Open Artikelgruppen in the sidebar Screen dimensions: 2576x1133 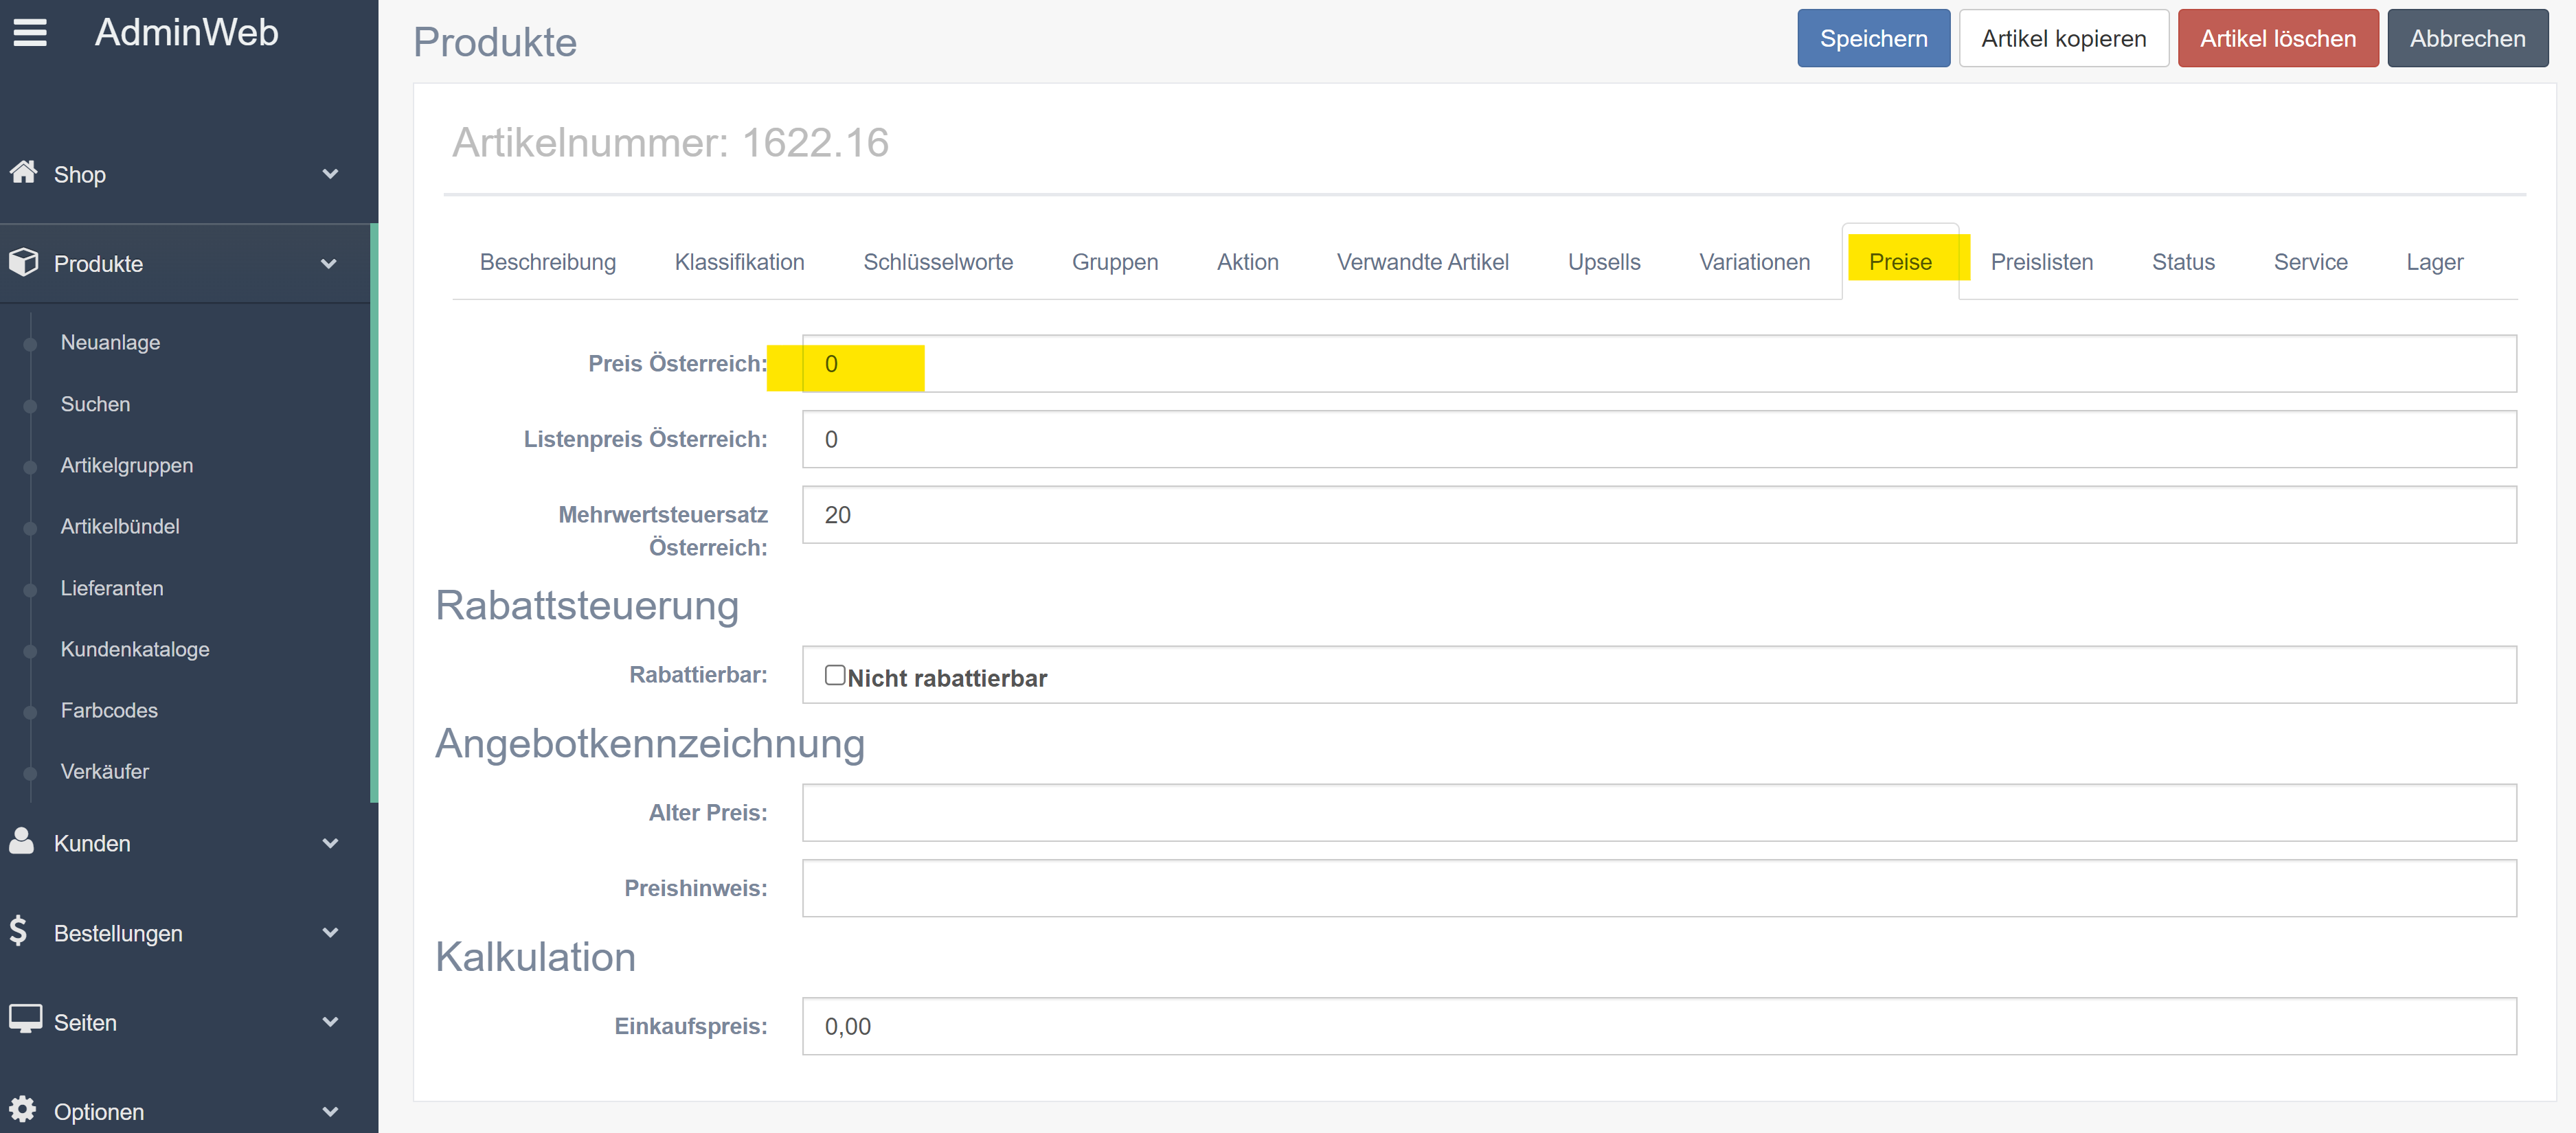click(x=127, y=465)
